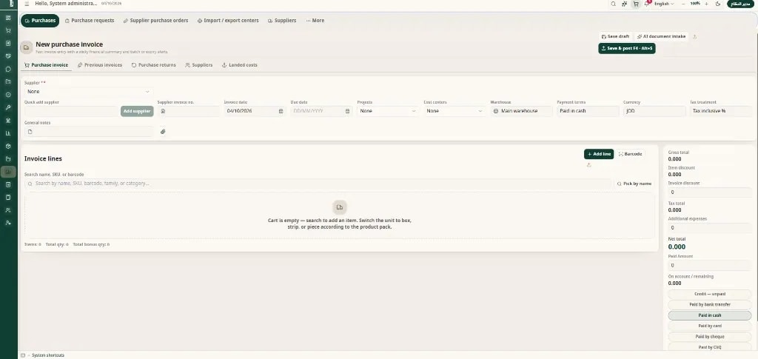Open Purchase requests menu item

[90, 21]
